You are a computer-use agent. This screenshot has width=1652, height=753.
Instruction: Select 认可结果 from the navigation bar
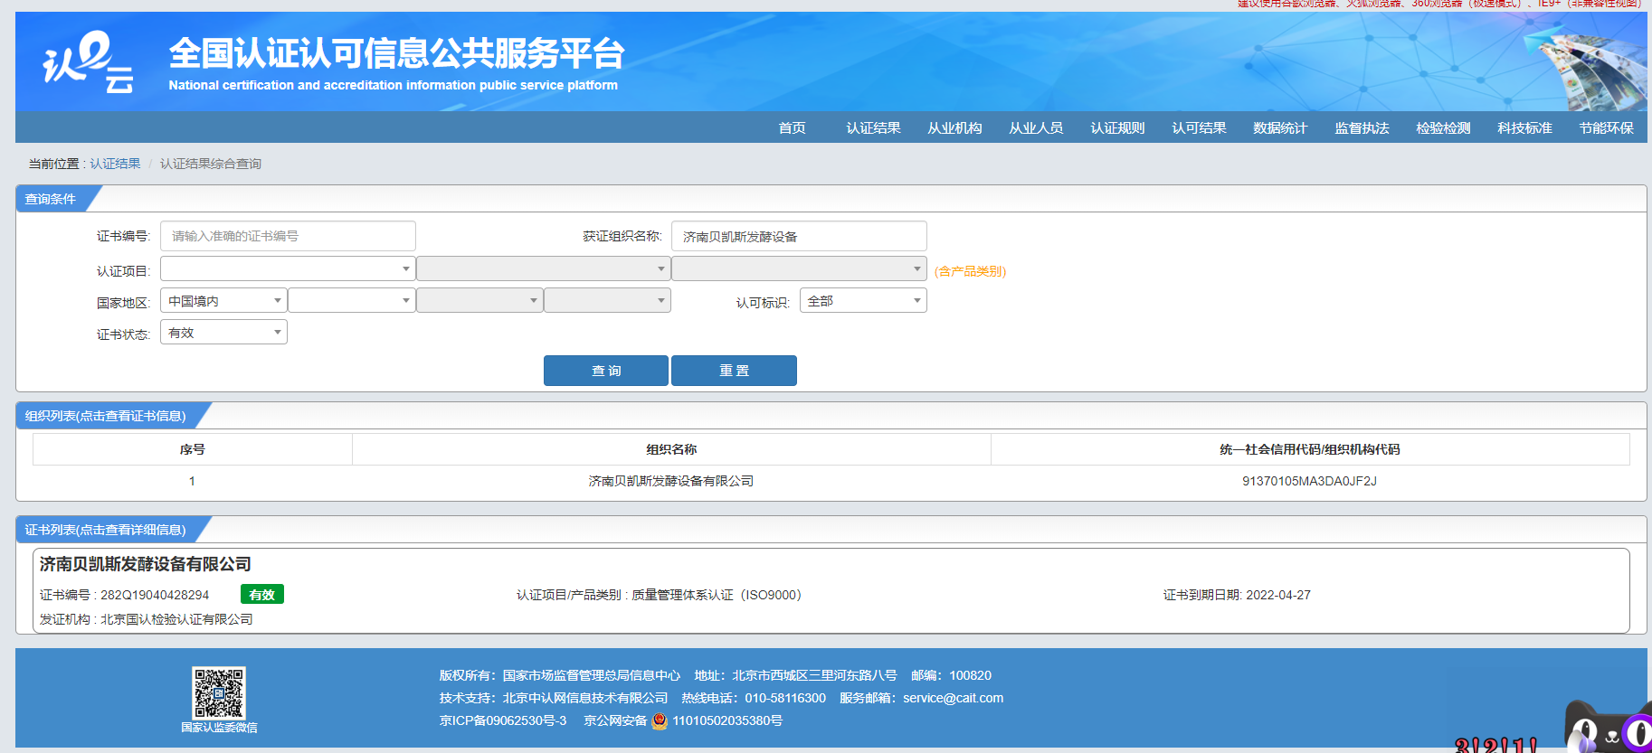point(1199,128)
